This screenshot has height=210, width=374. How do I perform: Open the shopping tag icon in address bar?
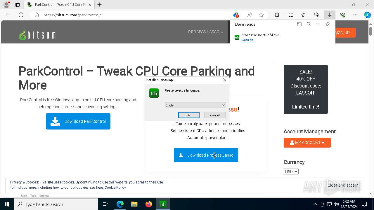click(x=236, y=15)
